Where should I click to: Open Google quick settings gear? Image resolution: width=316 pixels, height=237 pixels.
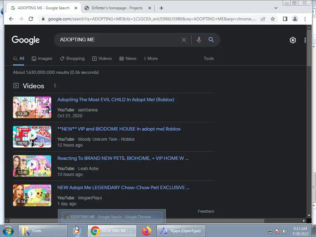click(293, 40)
